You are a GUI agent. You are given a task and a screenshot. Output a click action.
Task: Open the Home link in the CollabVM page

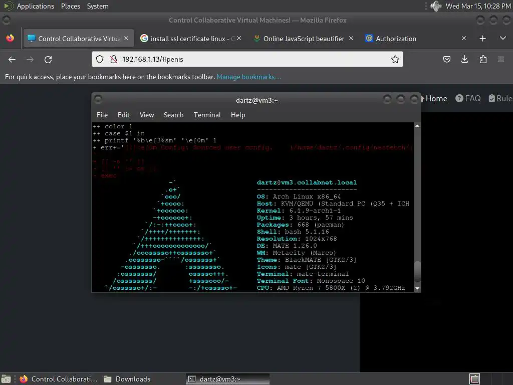click(x=434, y=99)
